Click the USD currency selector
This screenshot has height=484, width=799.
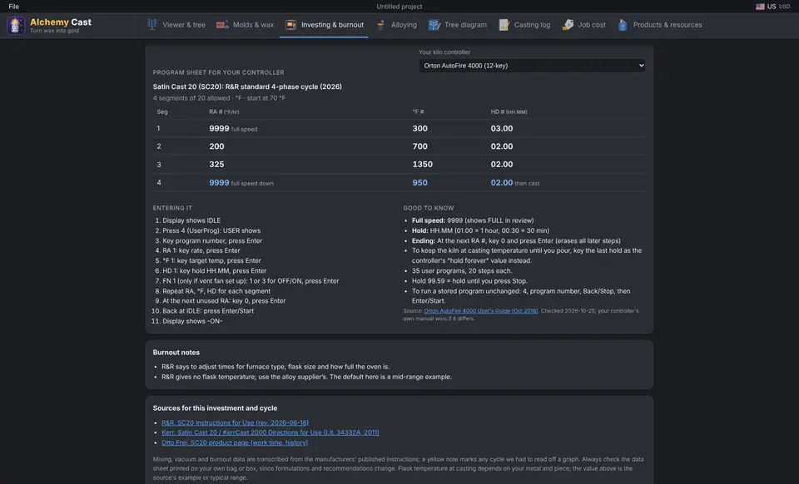click(x=784, y=7)
